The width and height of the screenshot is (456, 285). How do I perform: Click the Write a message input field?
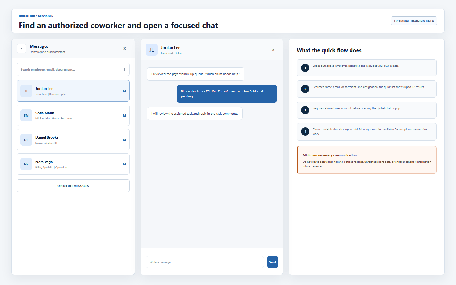[x=205, y=262]
